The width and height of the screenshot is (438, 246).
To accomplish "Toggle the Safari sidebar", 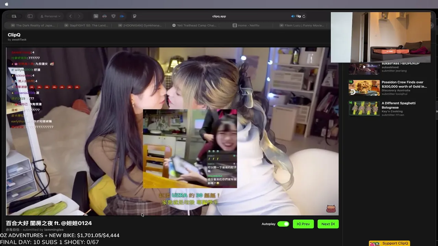I will [30, 16].
